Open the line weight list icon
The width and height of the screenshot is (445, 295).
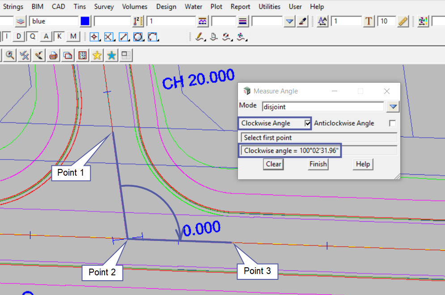(243, 21)
